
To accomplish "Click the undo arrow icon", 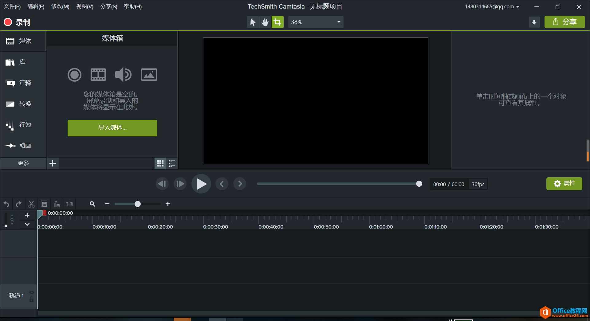I will (6, 204).
